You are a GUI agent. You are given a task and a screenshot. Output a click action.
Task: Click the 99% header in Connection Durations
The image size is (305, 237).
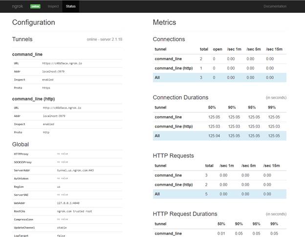click(272, 108)
